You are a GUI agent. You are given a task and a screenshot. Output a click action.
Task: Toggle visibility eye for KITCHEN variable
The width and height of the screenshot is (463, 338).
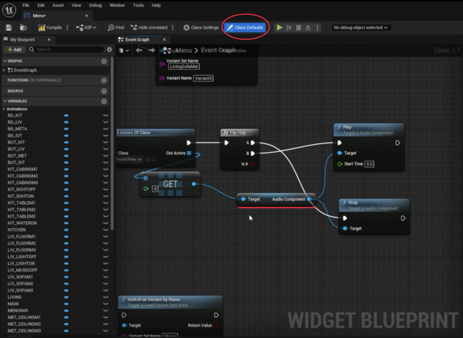coord(105,230)
